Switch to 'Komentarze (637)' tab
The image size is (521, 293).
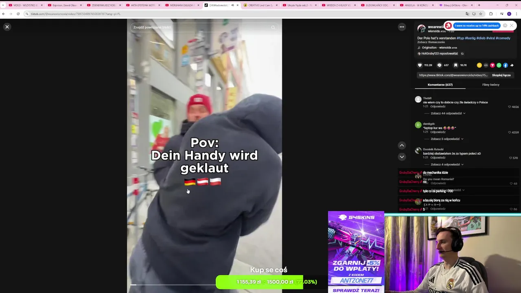pos(440,85)
